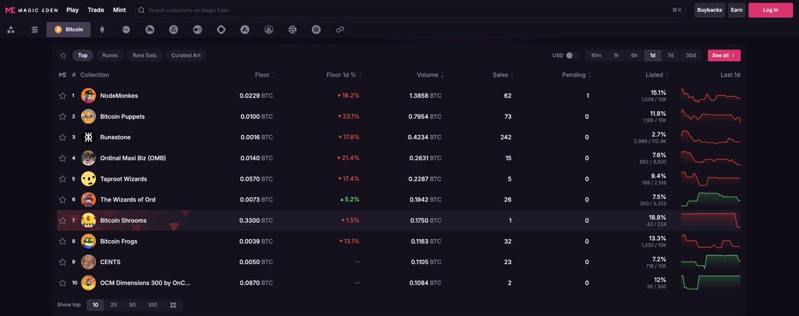This screenshot has width=799, height=316.
Task: Show top 50 collections
Action: tap(133, 305)
